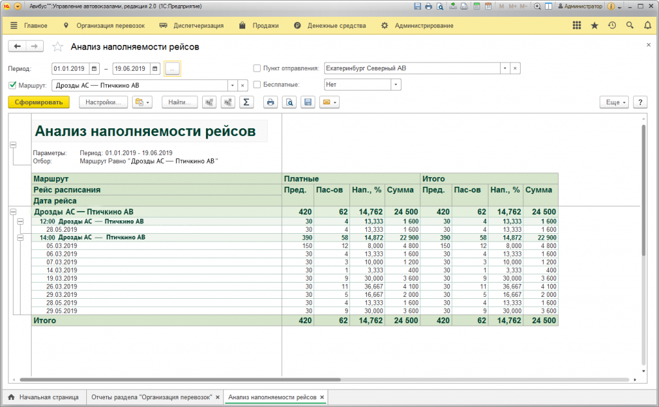Open the favorites star in the yellow top panel
This screenshot has width=659, height=407.
(594, 26)
